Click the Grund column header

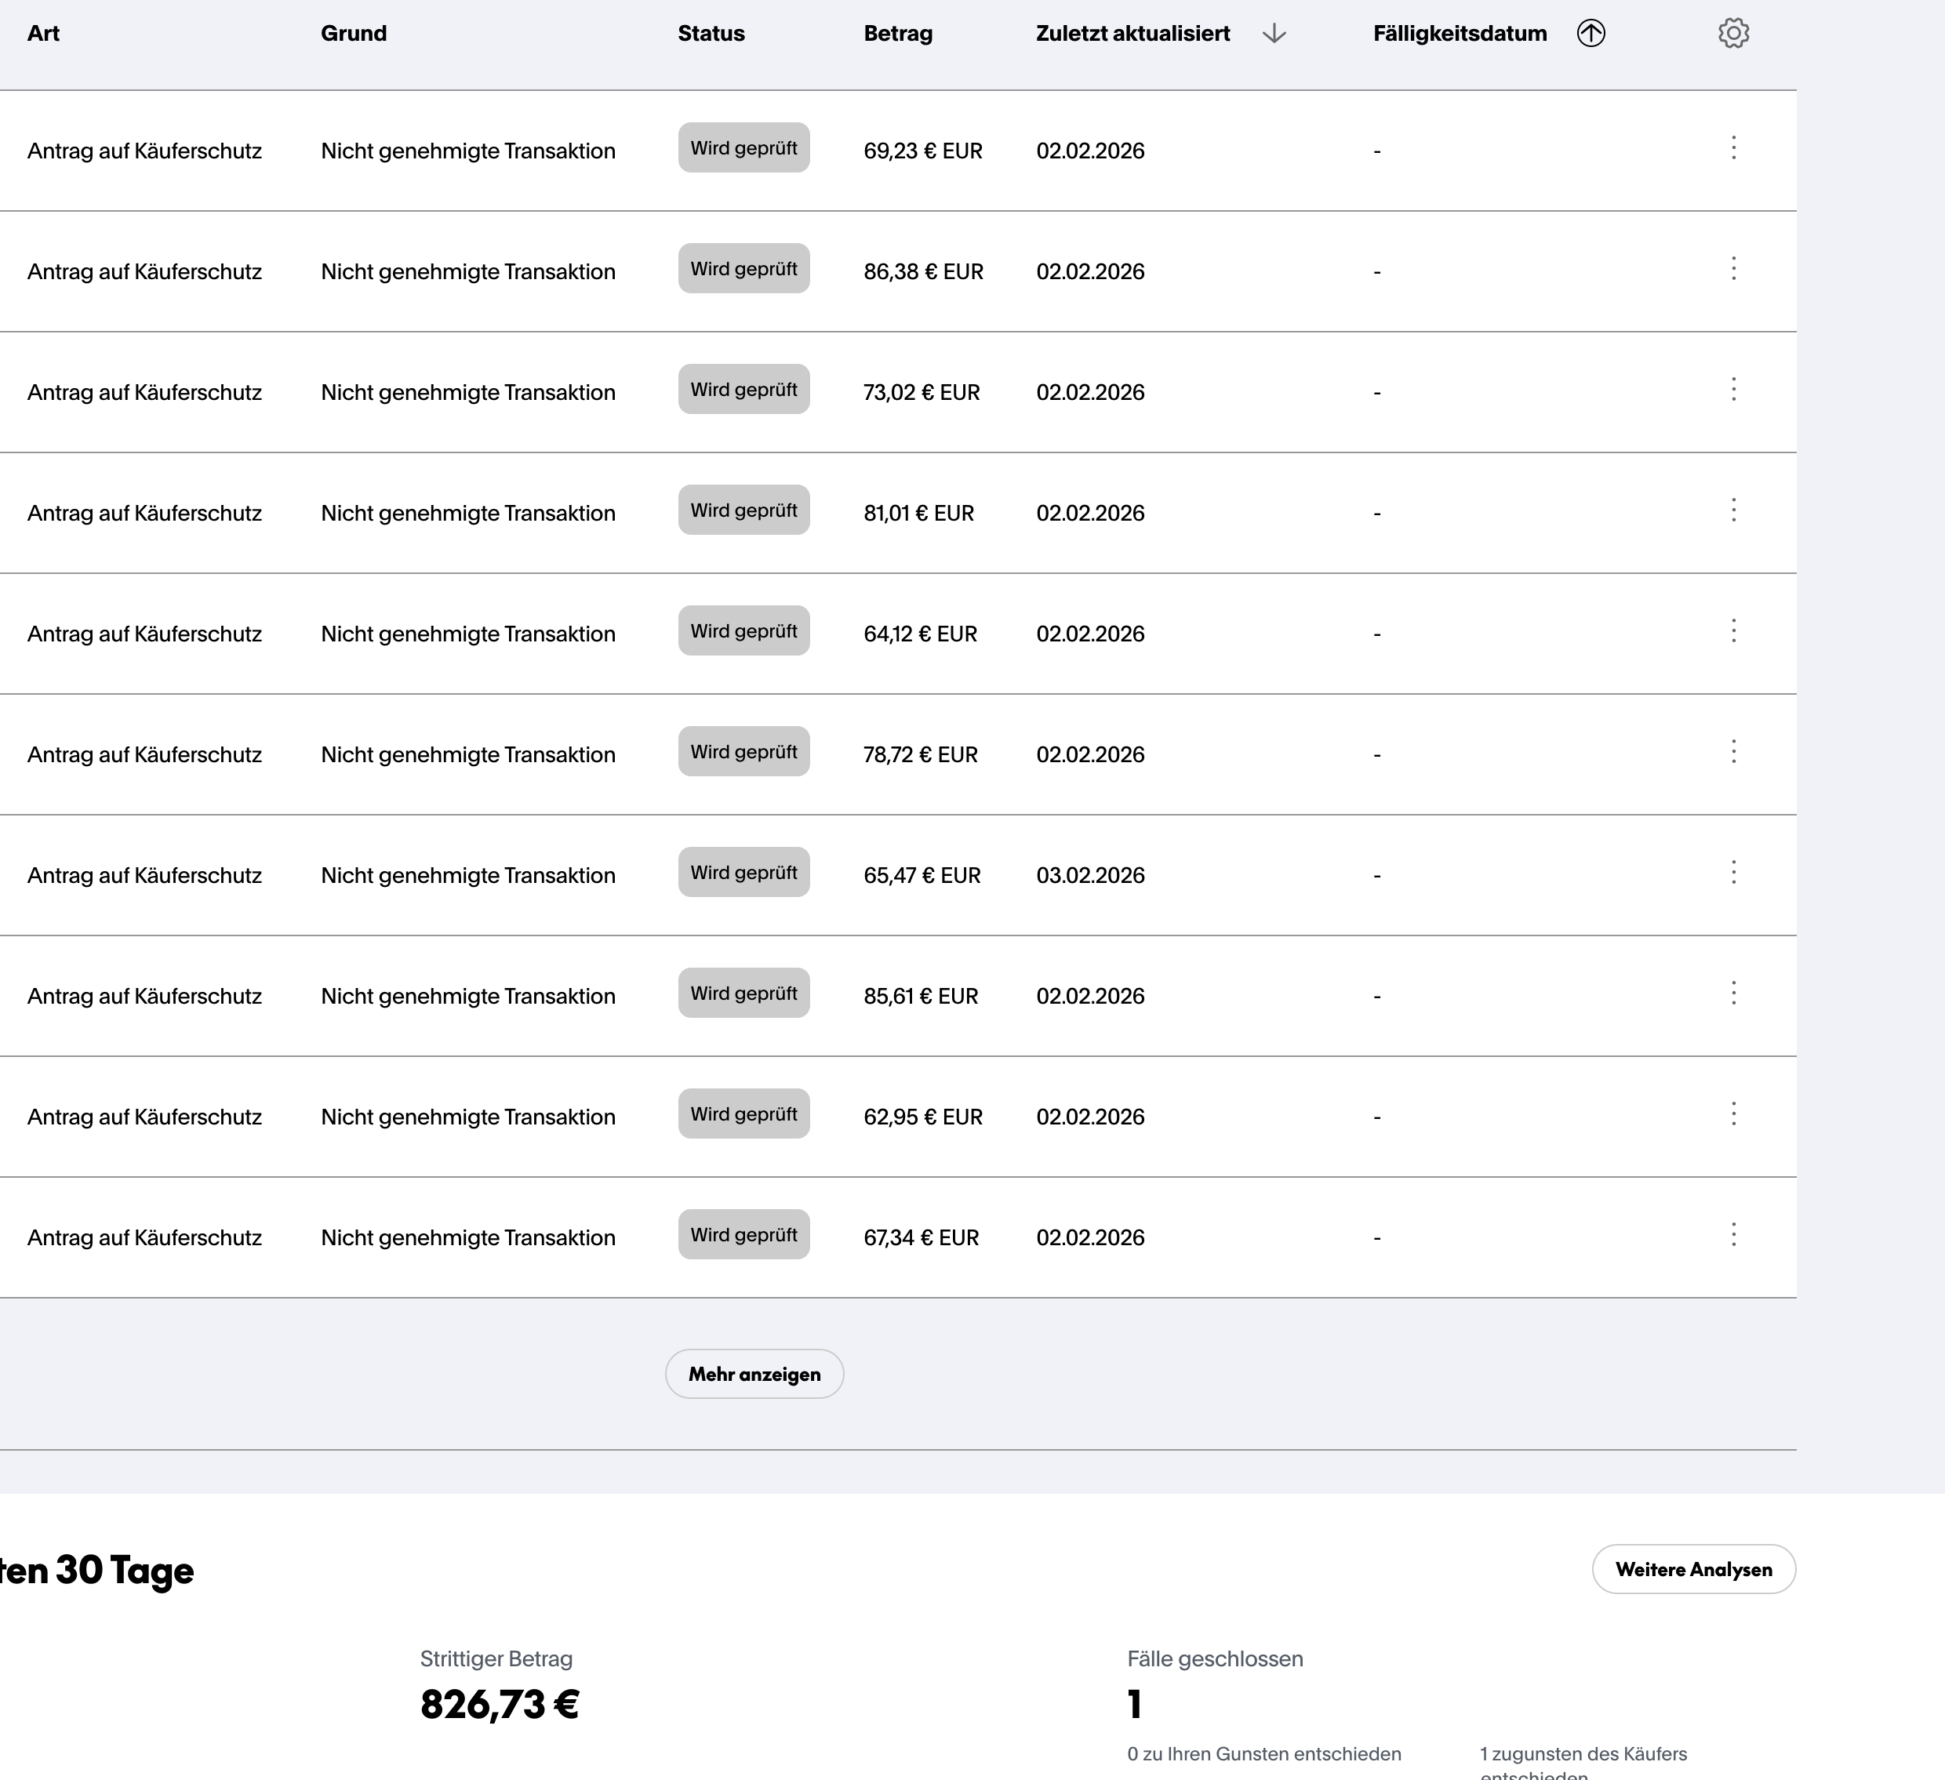353,34
